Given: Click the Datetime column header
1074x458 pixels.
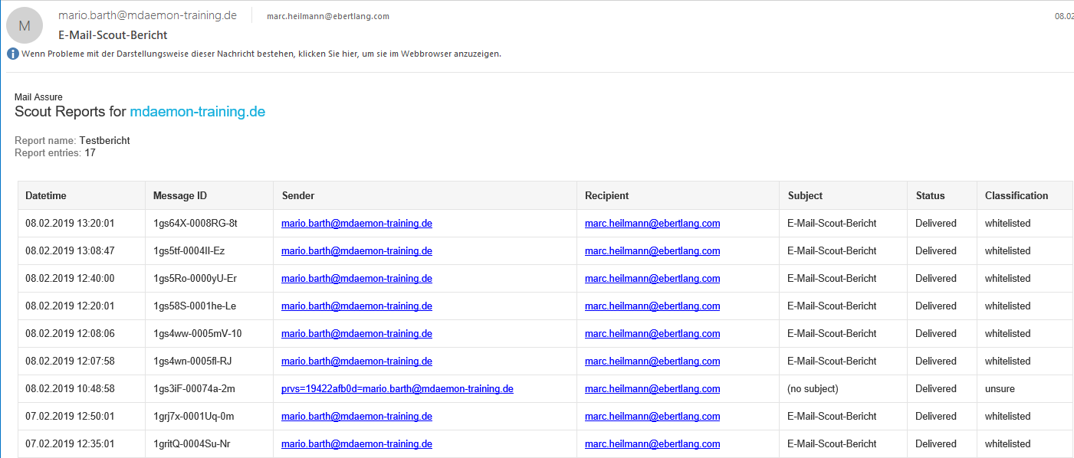Looking at the screenshot, I should [46, 196].
